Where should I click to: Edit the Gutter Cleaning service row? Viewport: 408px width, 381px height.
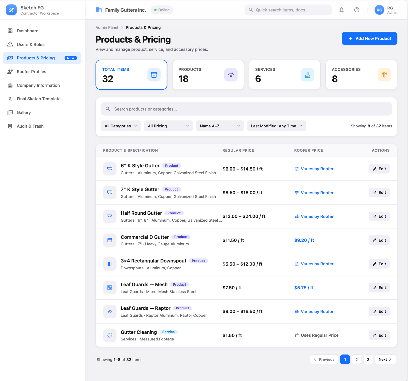(x=379, y=335)
